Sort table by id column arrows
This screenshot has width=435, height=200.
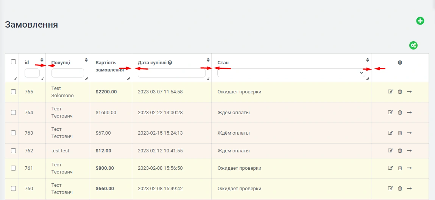pyautogui.click(x=42, y=60)
